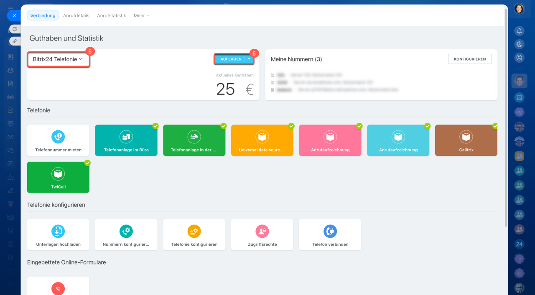Click green checkmark on pink Anrufaufzeichnung tile
Image resolution: width=535 pixels, height=295 pixels.
click(x=359, y=126)
